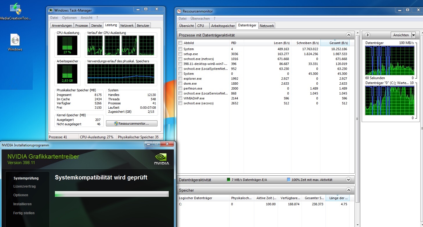This screenshot has height=227, width=423.
Task: Click the Lizenzvertrag step in NVIDIA installer
Action: [x=24, y=186]
